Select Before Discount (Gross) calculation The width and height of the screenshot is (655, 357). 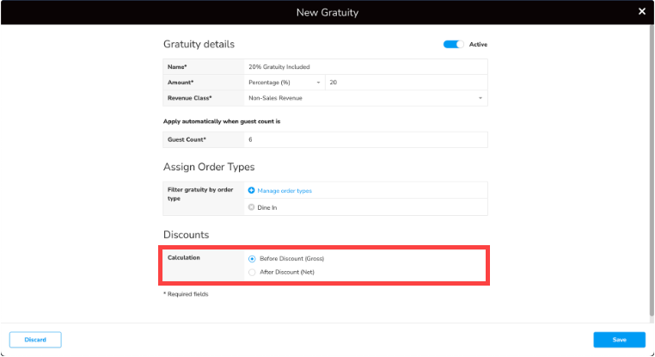(x=252, y=258)
